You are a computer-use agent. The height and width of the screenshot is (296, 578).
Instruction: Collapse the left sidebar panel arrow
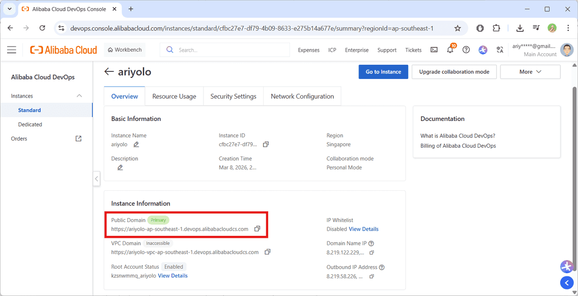(x=96, y=178)
